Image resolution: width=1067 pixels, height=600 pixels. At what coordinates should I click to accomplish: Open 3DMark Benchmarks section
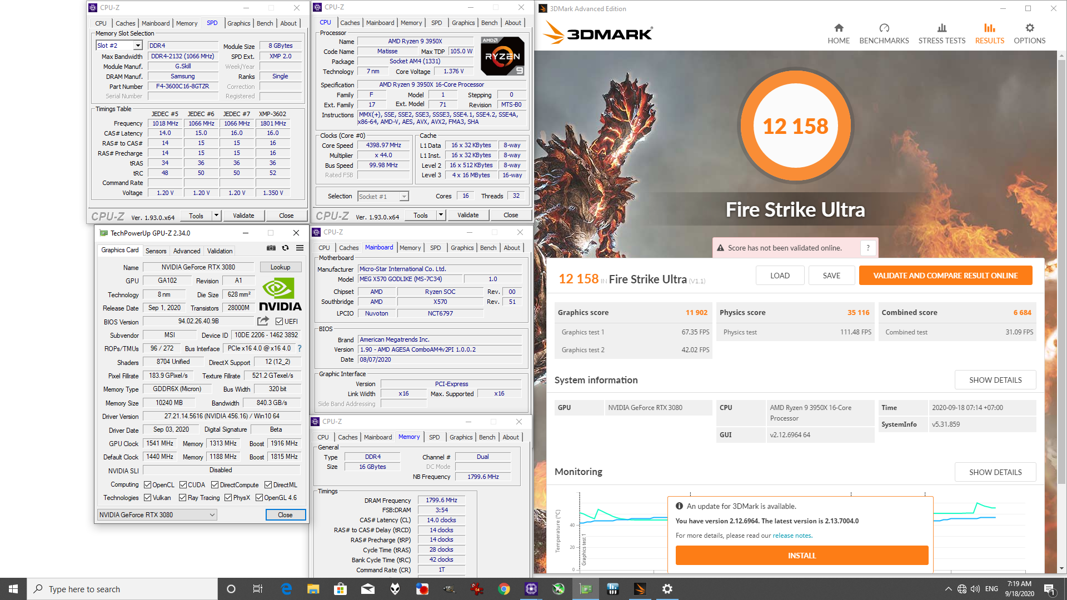pos(884,34)
